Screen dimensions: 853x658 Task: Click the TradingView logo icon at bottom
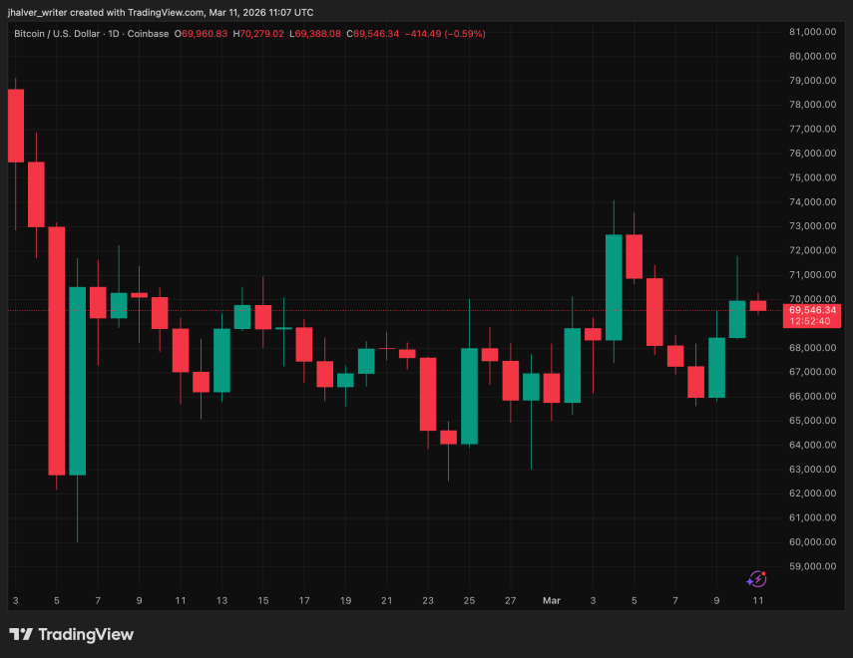[21, 634]
